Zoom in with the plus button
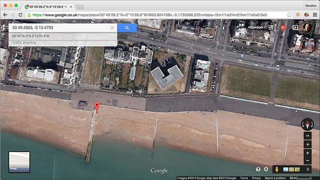 (x=307, y=153)
